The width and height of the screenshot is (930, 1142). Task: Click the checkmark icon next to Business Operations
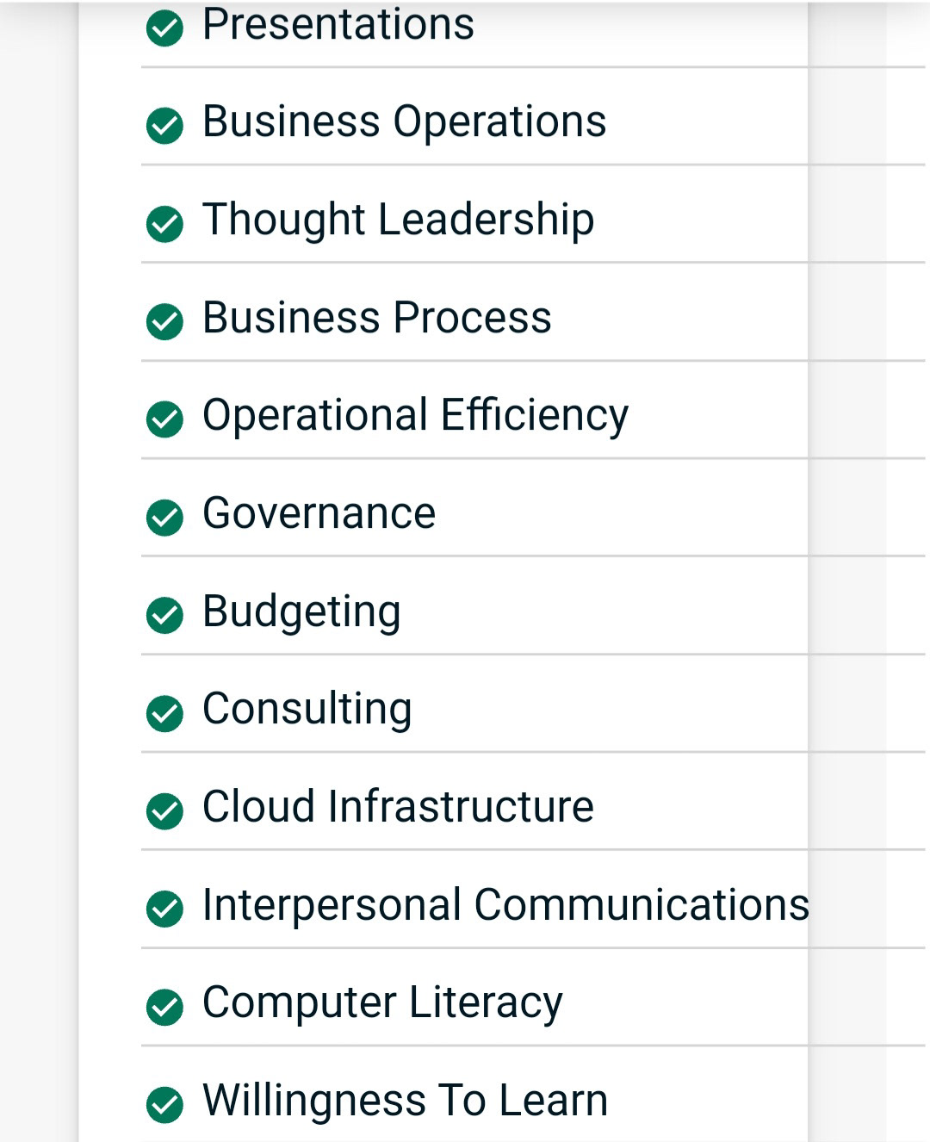coord(164,126)
